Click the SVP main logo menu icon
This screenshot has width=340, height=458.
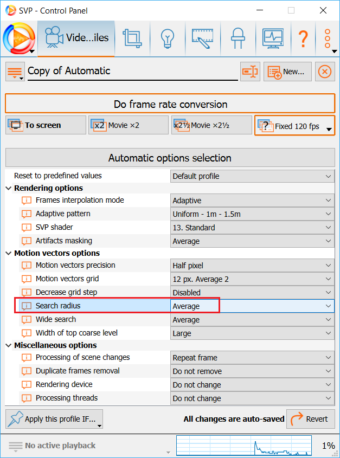[17, 38]
